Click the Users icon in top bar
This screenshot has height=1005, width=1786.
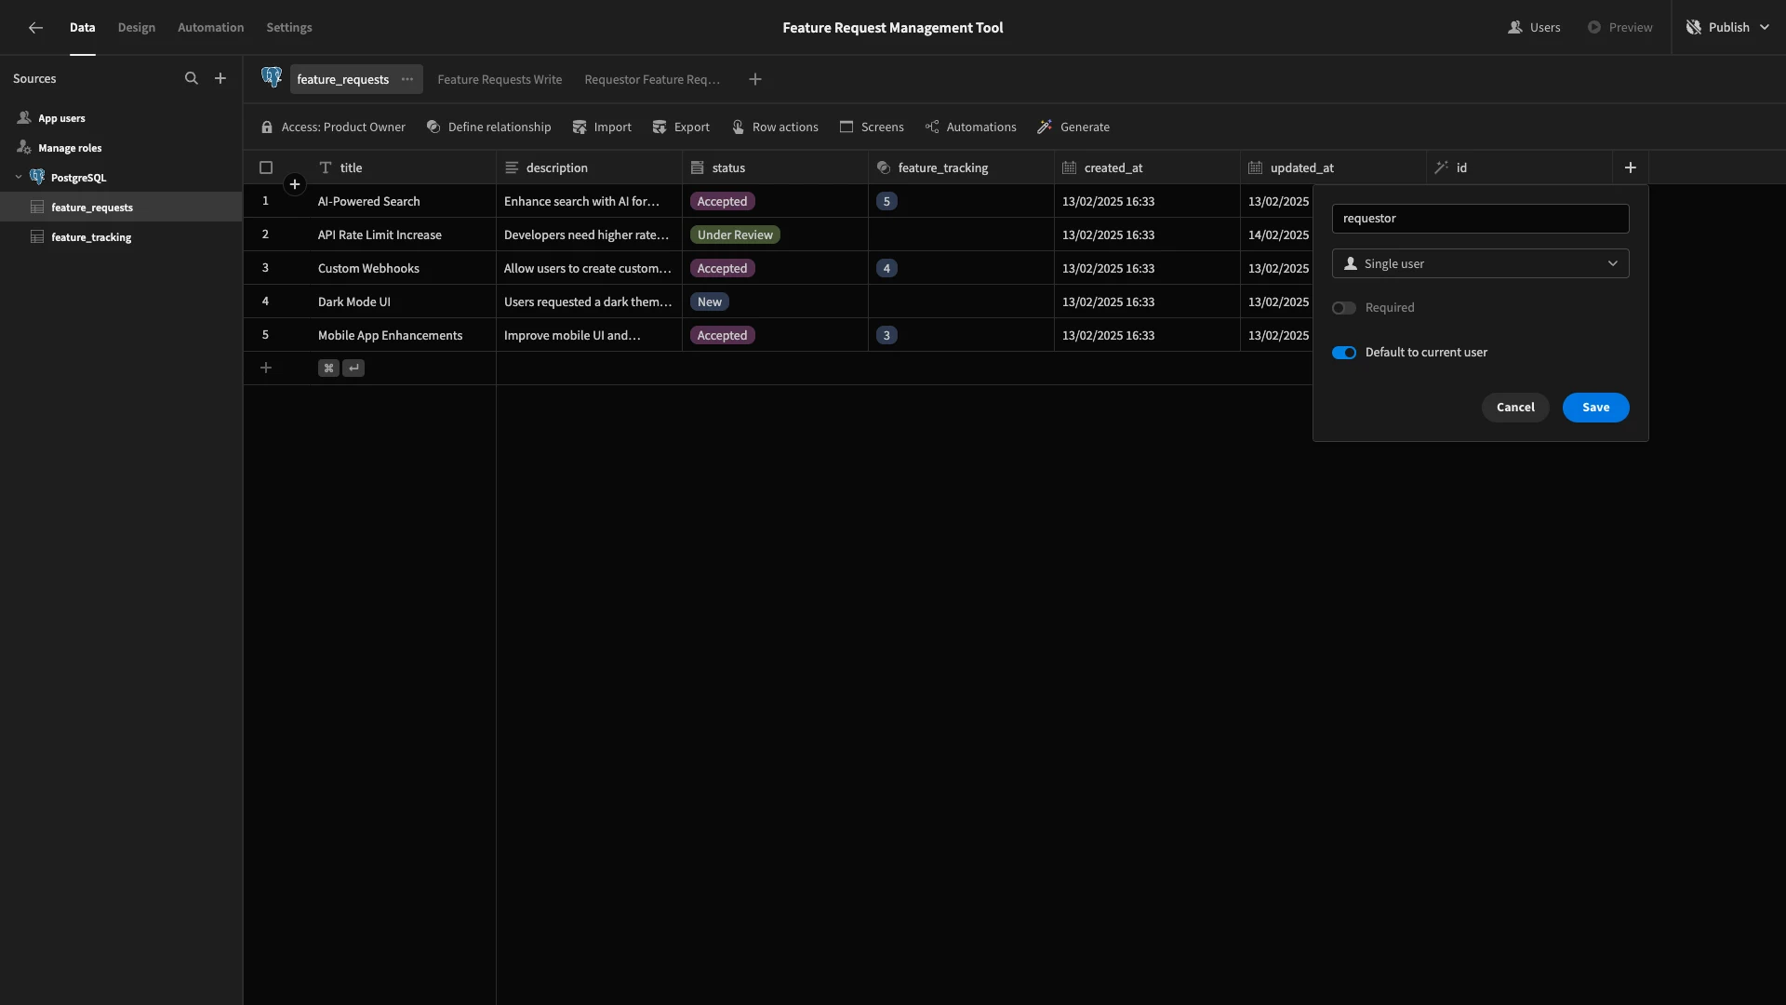pos(1515,28)
